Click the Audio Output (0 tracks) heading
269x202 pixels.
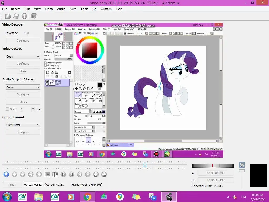18,79
